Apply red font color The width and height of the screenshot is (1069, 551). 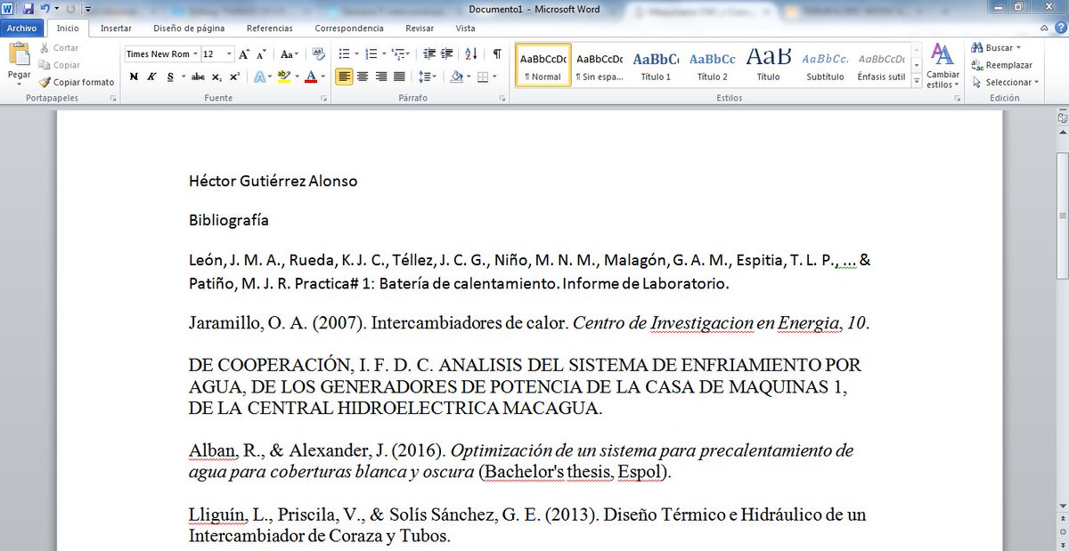coord(310,77)
